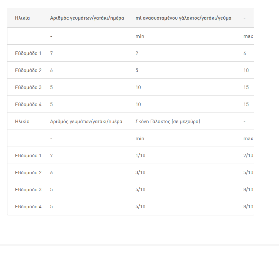Select the 5/10 max value of Εβδομάδα 2
Image resolution: width=279 pixels, height=253 pixels.
[248, 173]
